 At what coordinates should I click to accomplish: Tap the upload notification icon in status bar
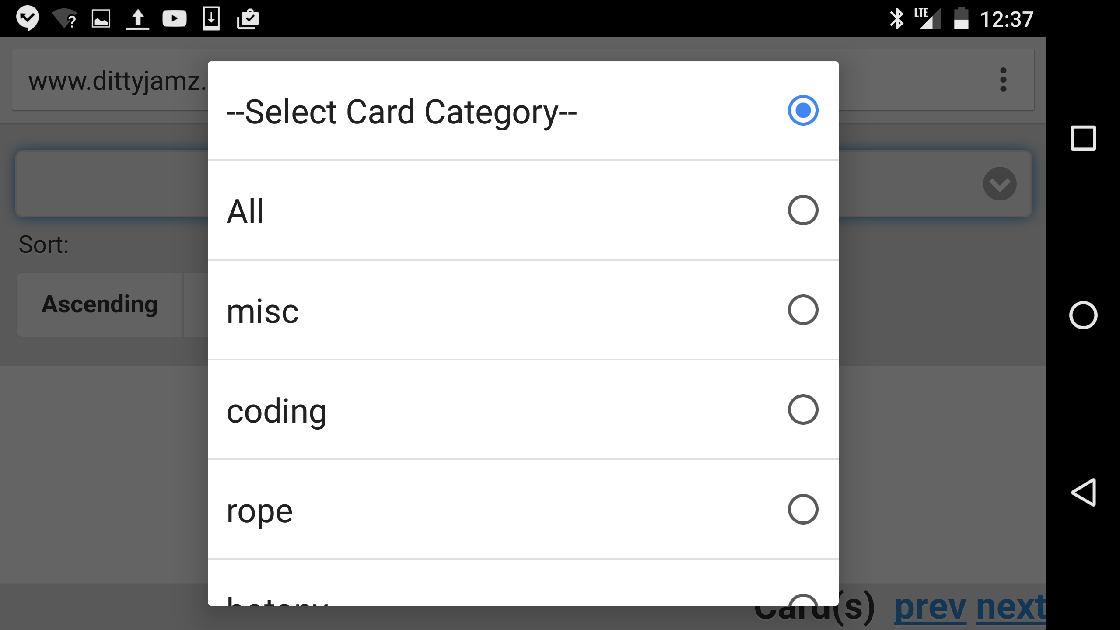138,19
